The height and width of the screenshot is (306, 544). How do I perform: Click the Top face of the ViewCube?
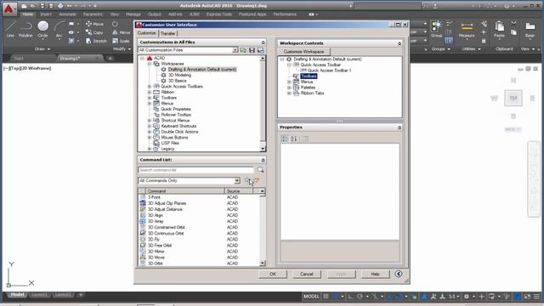(513, 99)
